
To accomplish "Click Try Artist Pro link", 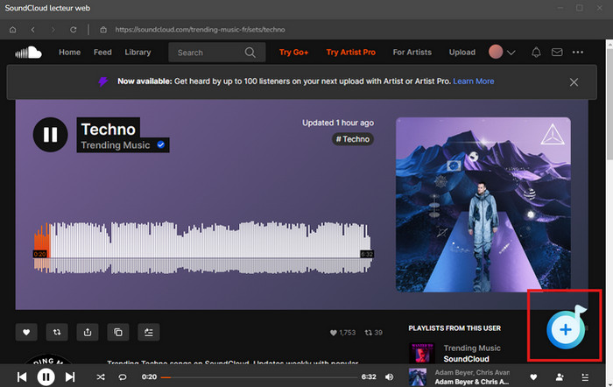I will [x=350, y=53].
